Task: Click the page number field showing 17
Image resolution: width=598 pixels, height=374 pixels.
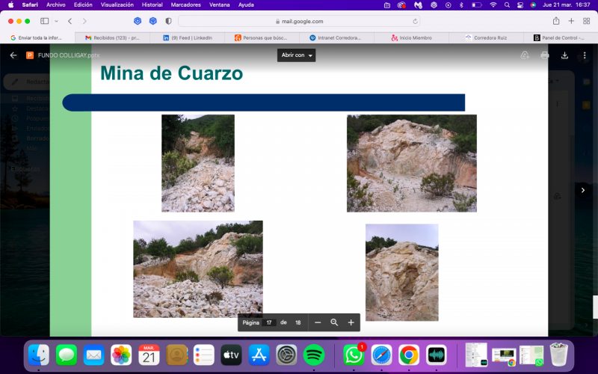Action: pos(269,322)
